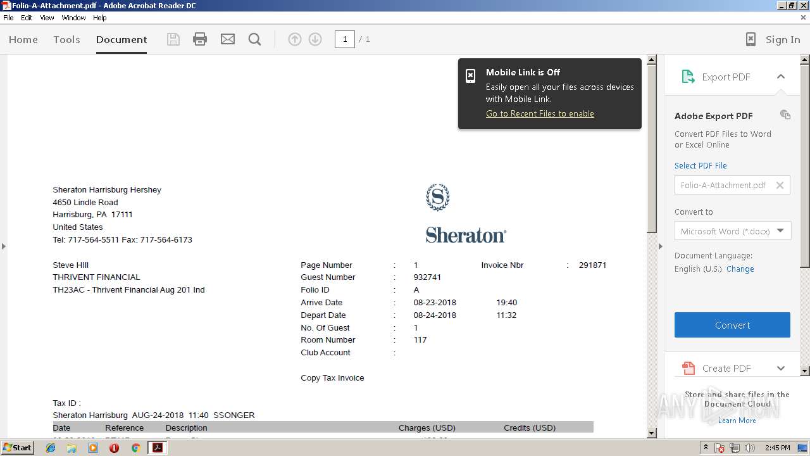Open the Edit menu
Screen dimensions: 810x456
pos(27,18)
